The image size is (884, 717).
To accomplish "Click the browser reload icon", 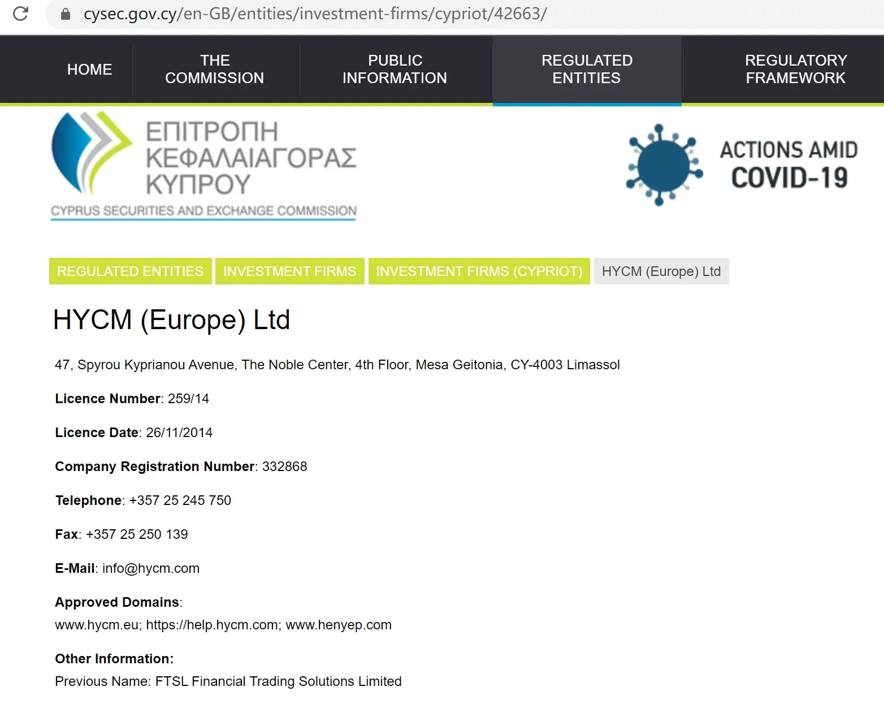I will [20, 14].
